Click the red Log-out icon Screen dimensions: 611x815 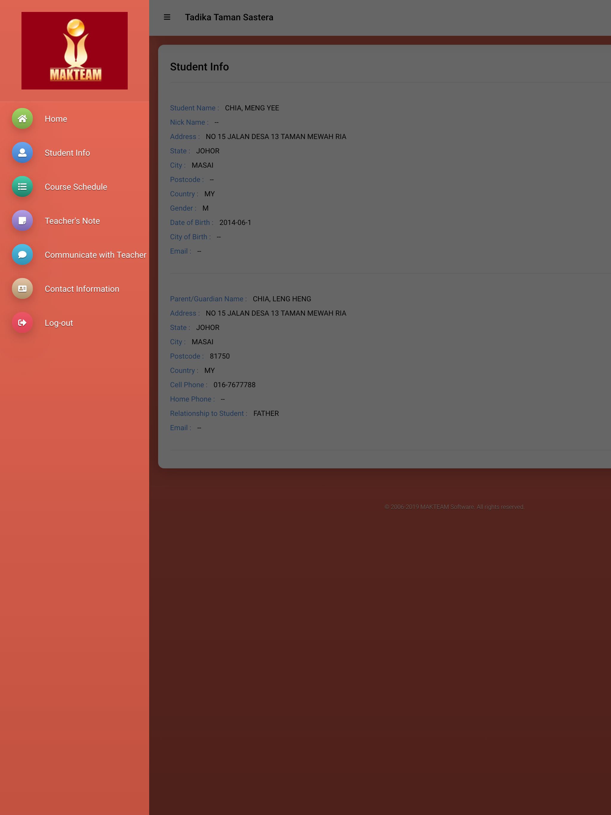click(22, 323)
